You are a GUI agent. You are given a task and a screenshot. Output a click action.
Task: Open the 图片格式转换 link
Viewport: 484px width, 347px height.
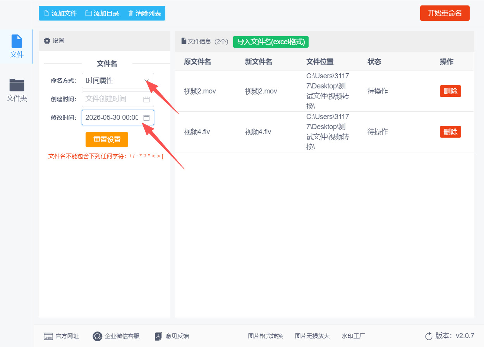[266, 336]
